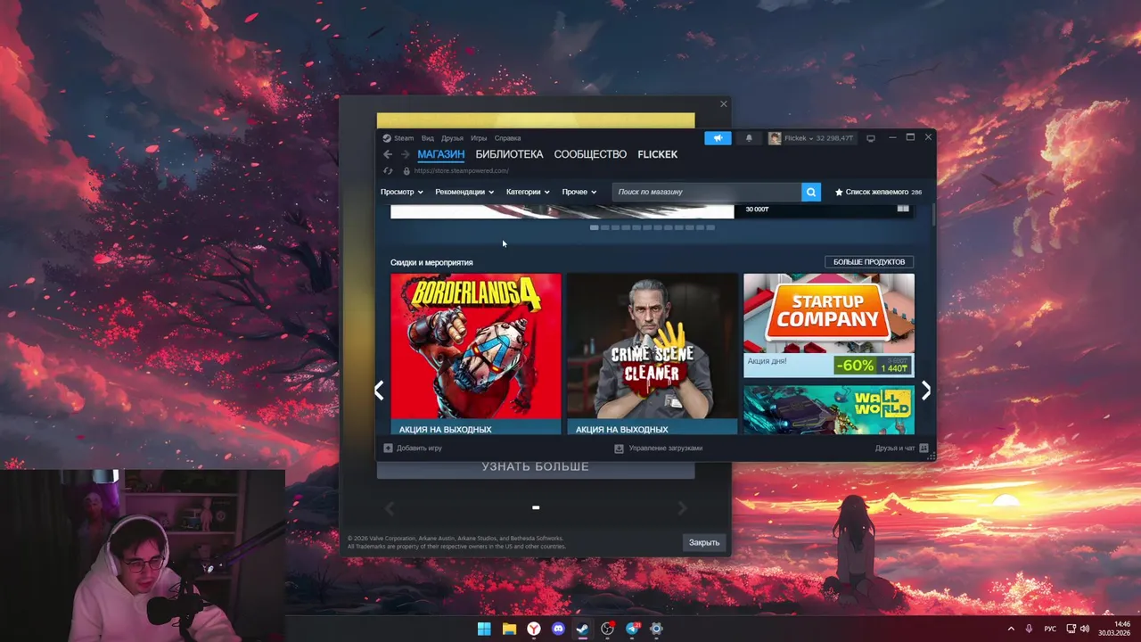Image resolution: width=1141 pixels, height=642 pixels.
Task: Click the plus icon for Добавить игру
Action: coord(388,449)
